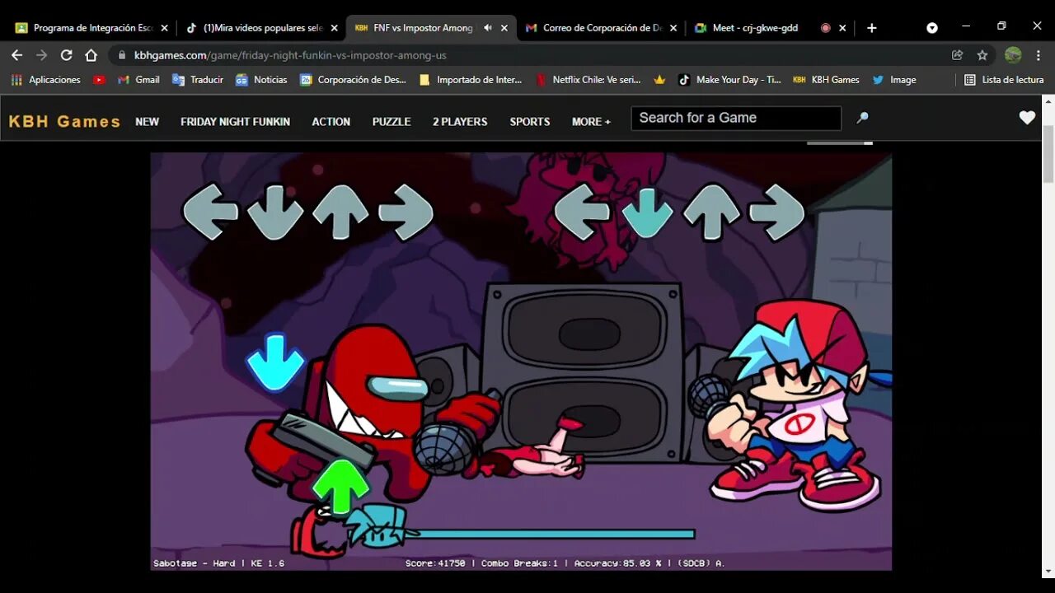Open Corporación de Des... bookmark
Screen dimensions: 1055x593
pyautogui.click(x=353, y=80)
